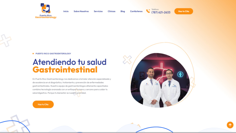Click the hero Haz tu Cita button
The image size is (236, 133).
click(x=43, y=104)
